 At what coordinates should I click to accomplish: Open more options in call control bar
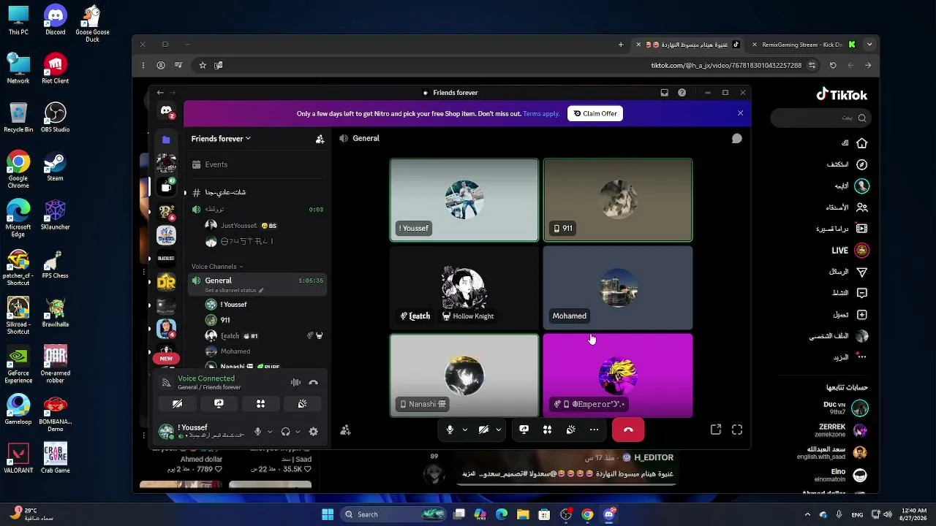(x=594, y=430)
